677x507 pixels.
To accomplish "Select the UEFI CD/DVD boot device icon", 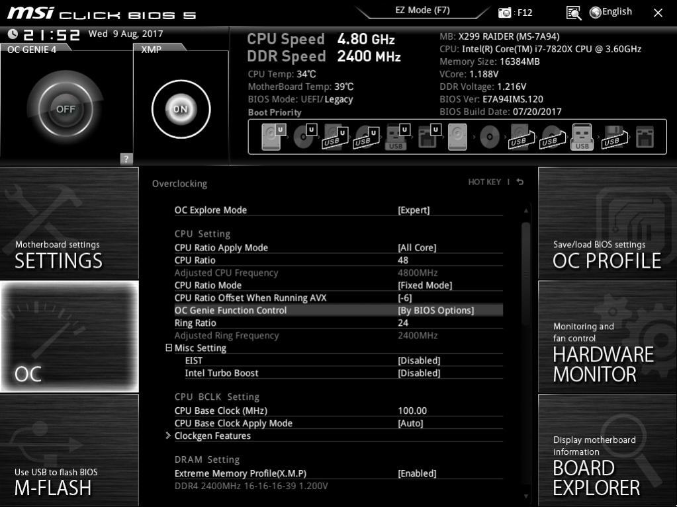I will [x=305, y=137].
